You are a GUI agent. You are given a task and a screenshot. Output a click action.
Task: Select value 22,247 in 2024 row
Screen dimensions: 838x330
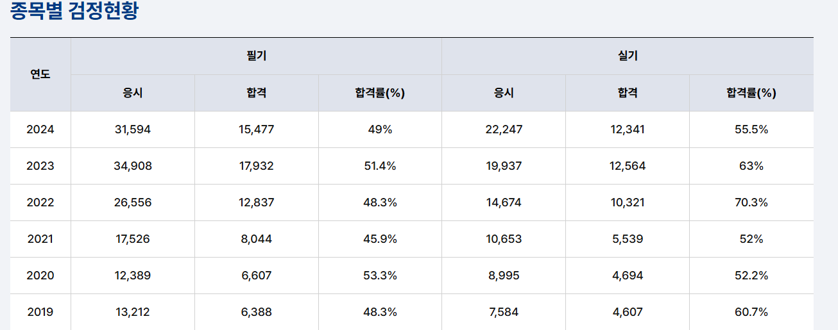click(x=504, y=129)
